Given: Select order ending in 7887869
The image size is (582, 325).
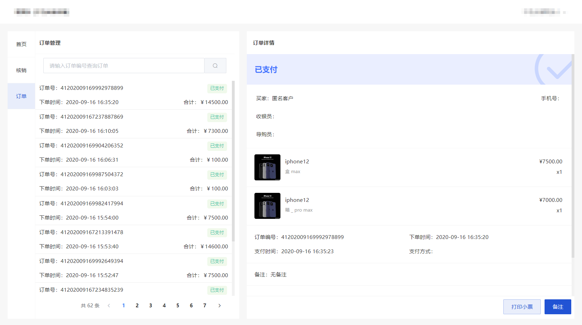Looking at the screenshot, I should (x=133, y=124).
